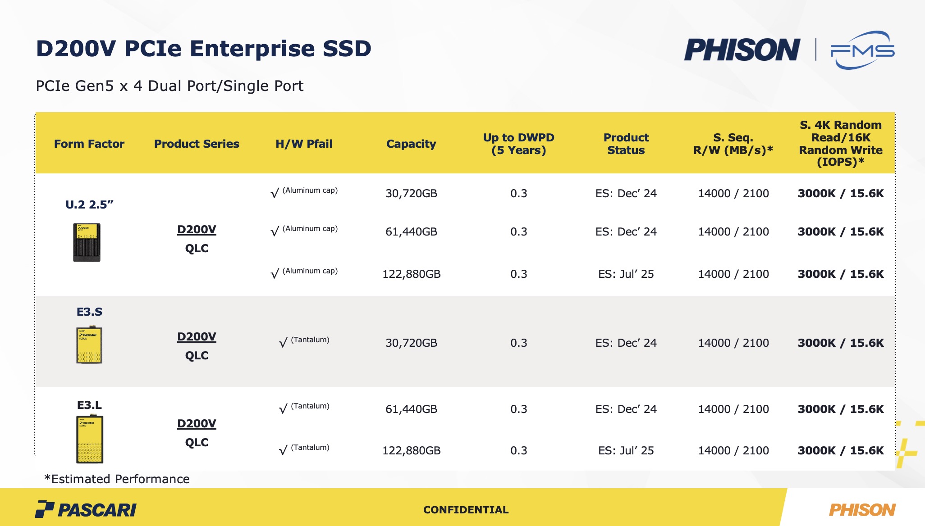Click the Product Status column header
Screen dimensions: 925x526
pos(626,144)
